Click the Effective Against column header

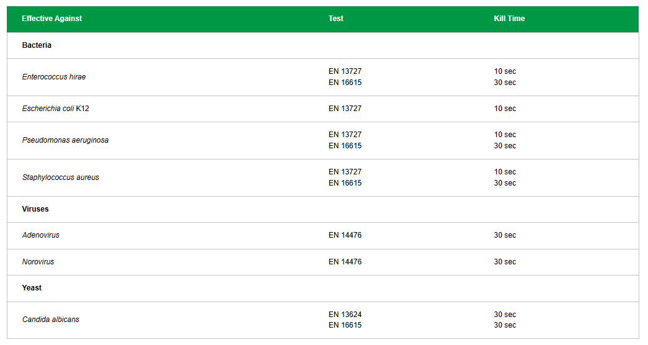click(x=52, y=19)
